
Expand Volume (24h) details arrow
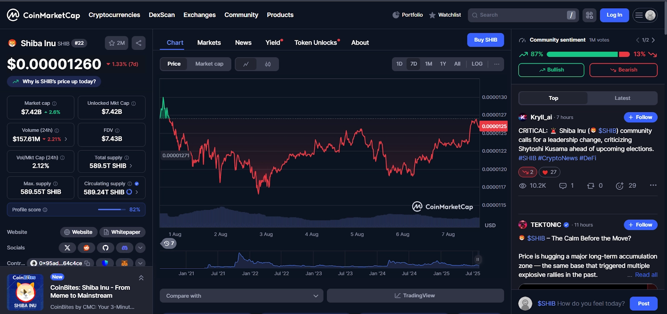(66, 139)
